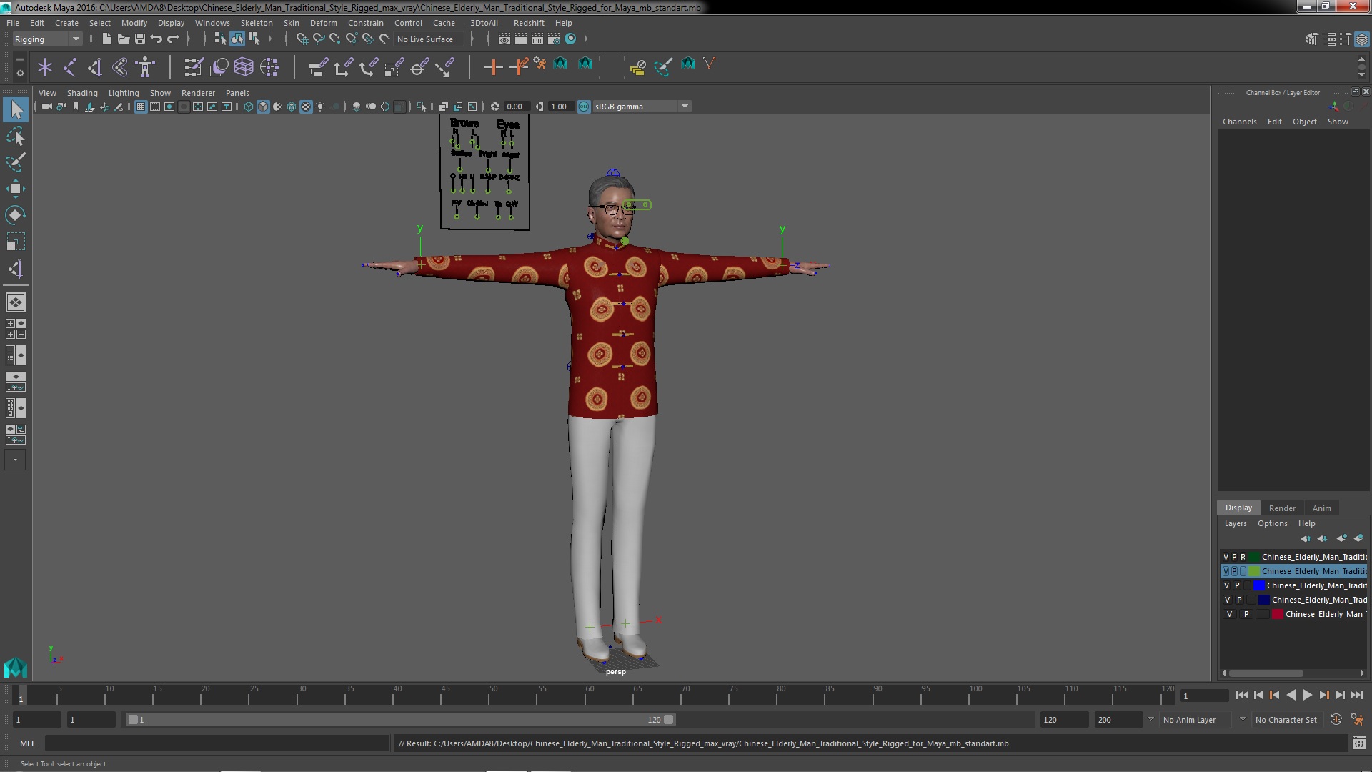1372x772 pixels.
Task: Activate the Move tool in toolbox
Action: (x=16, y=189)
